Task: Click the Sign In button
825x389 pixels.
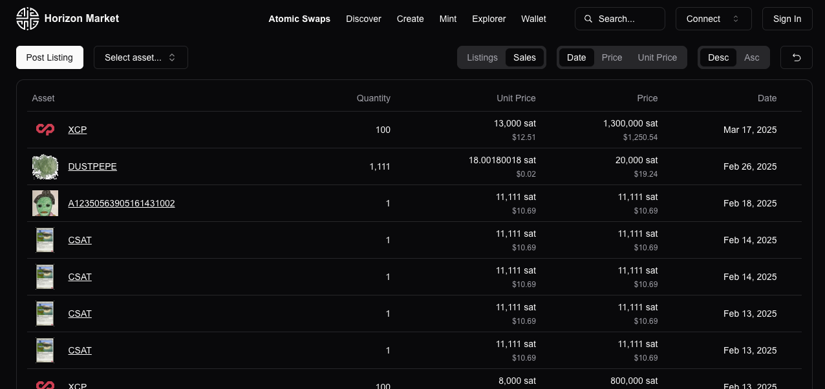Action: point(787,19)
